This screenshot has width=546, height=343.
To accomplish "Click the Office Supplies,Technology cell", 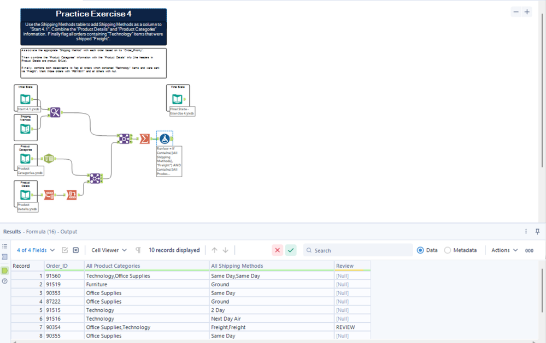I will tap(146, 327).
